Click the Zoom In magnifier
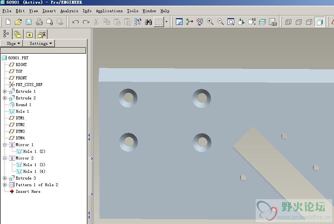This screenshot has width=334, height=224. 210,22
